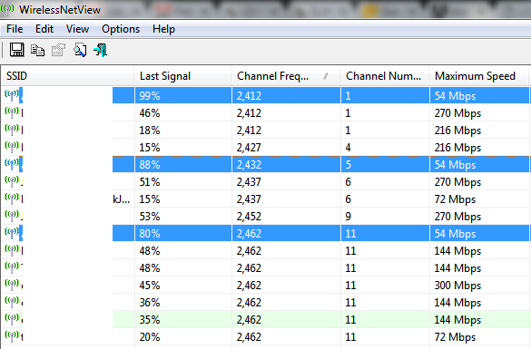Click the Save Selected Items floppy icon
This screenshot has height=349, width=531.
tap(16, 50)
